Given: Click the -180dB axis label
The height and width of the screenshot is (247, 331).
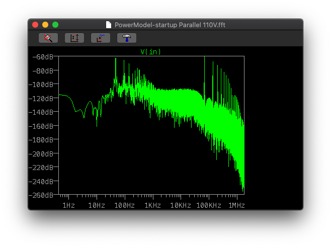Looking at the screenshot, I should [x=41, y=140].
